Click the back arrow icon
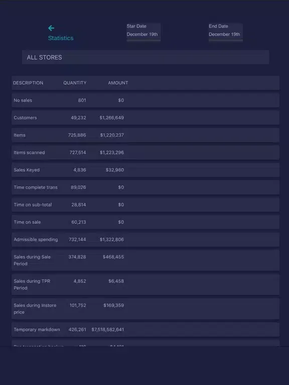Viewport: 289px width, 385px height. [x=51, y=28]
